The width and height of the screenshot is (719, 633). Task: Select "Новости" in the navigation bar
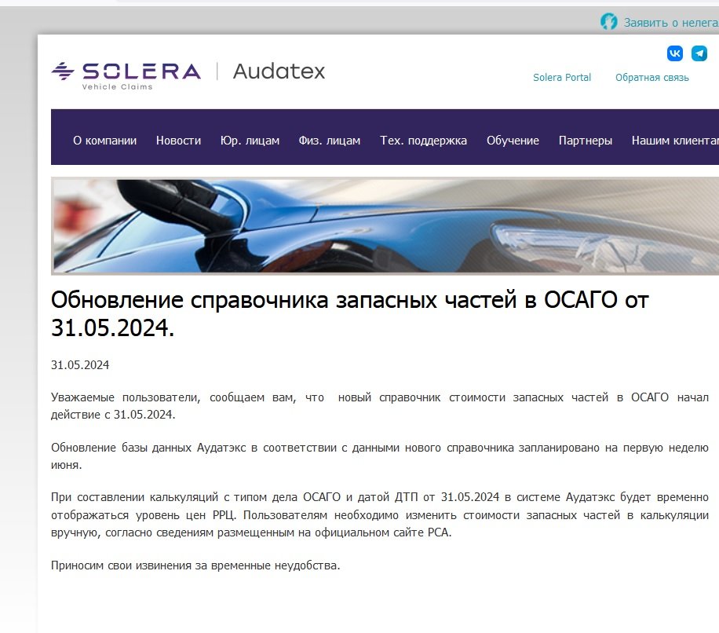pyautogui.click(x=178, y=141)
